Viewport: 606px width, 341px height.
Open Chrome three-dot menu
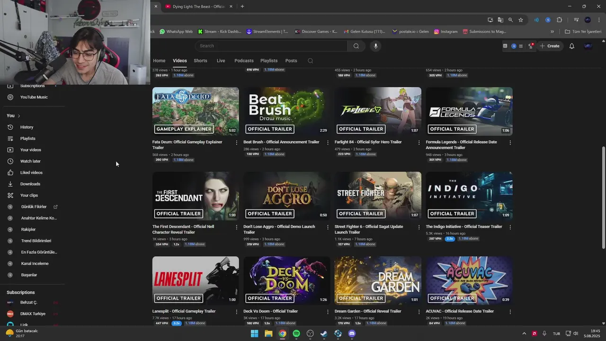tap(598, 20)
